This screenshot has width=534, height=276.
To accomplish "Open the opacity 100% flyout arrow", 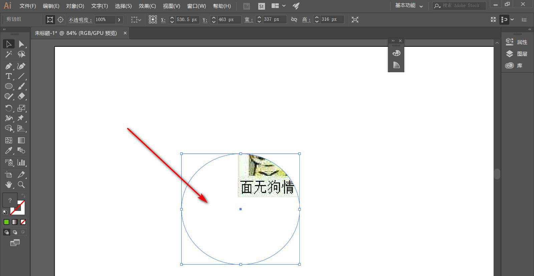I will pos(119,20).
